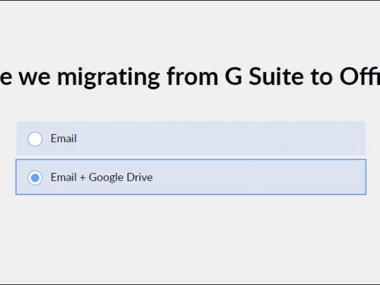Viewport: 380px width, 285px height.
Task: Select the Email + Google Drive radio button
Action: tap(35, 177)
